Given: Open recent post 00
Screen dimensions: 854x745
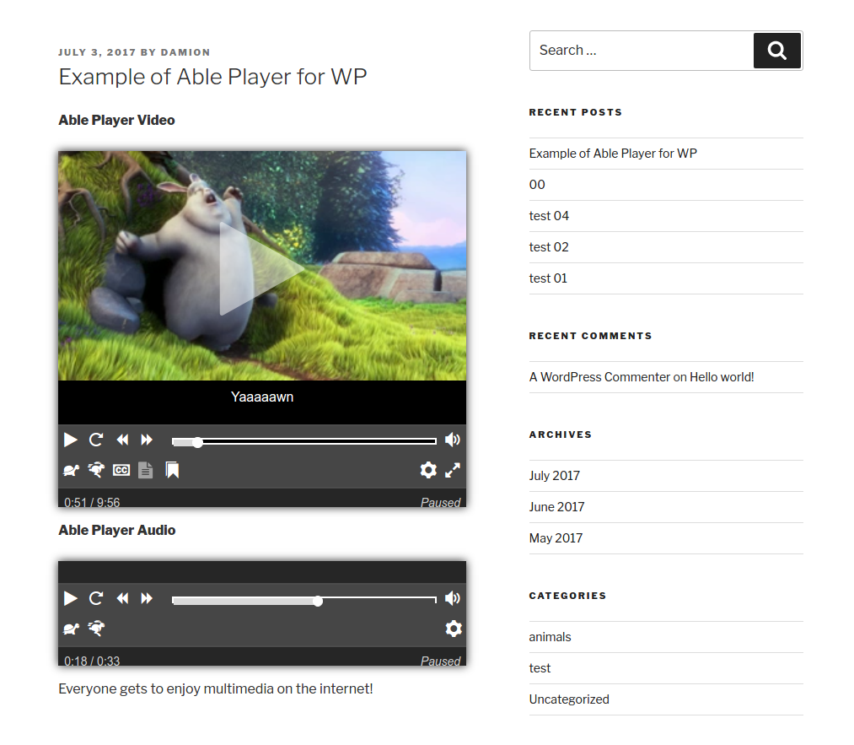Looking at the screenshot, I should pyautogui.click(x=537, y=185).
